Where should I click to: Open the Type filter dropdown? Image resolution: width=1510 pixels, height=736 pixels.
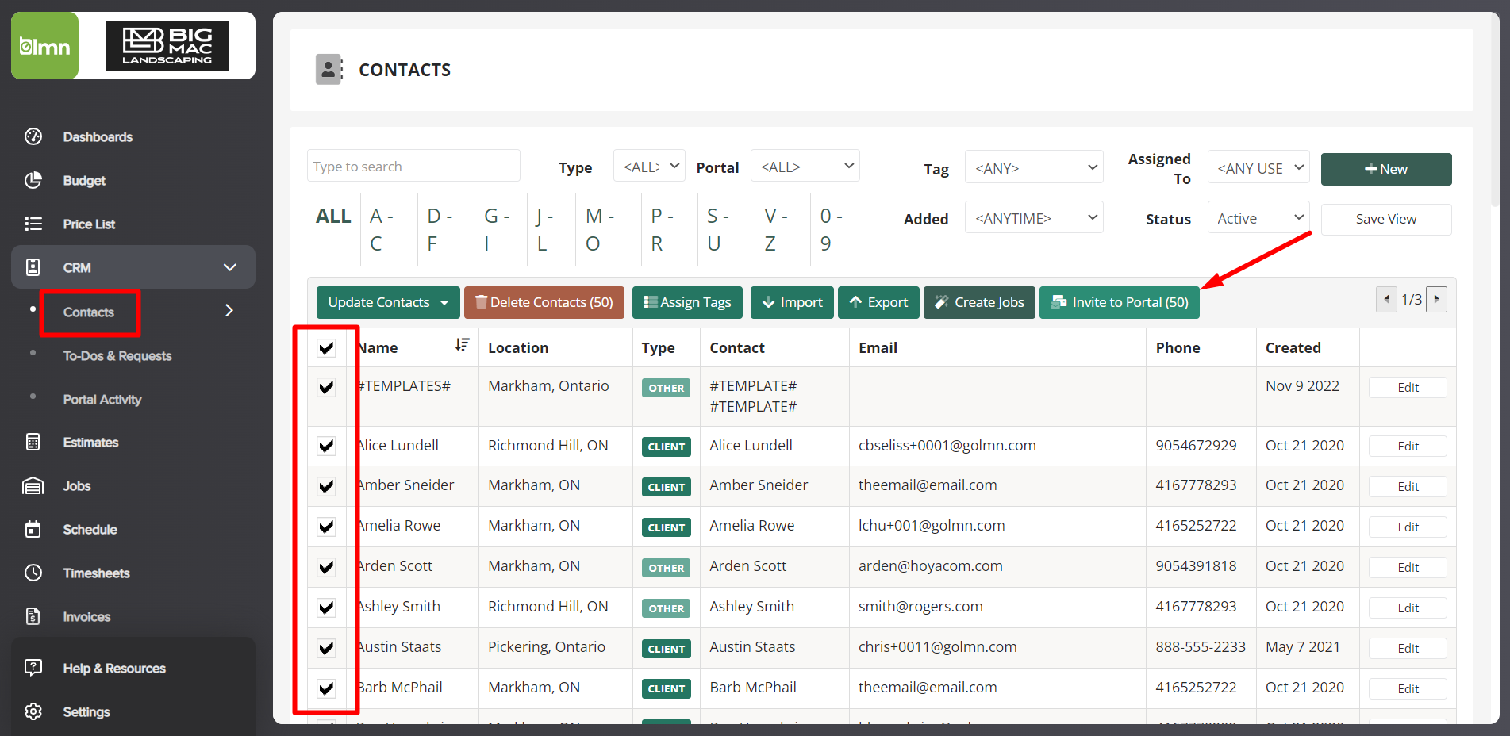[649, 166]
